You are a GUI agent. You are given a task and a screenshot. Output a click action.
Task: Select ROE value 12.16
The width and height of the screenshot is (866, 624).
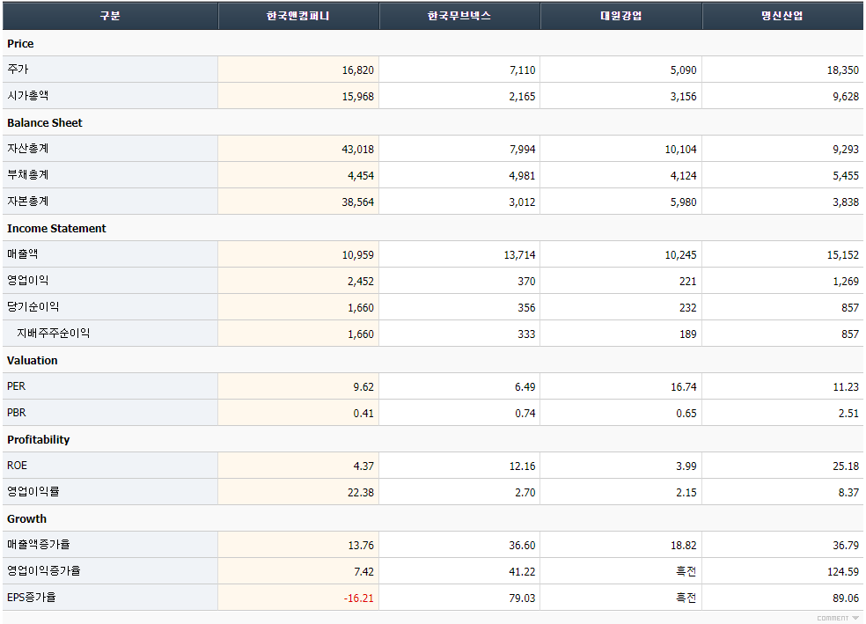523,466
